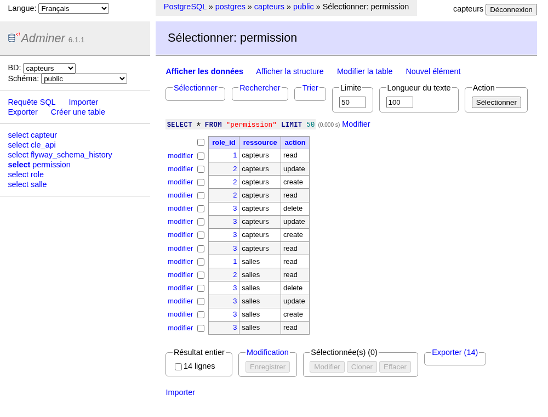The width and height of the screenshot is (548, 417).
Task: Open the sidebar Importer link
Action: [x=83, y=102]
